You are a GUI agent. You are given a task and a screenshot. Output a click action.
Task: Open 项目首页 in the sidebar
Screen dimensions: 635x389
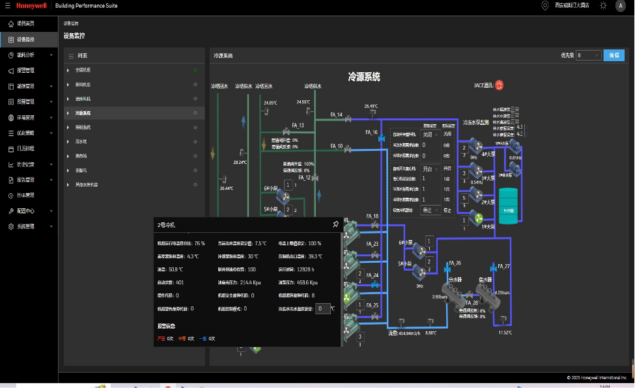point(26,23)
